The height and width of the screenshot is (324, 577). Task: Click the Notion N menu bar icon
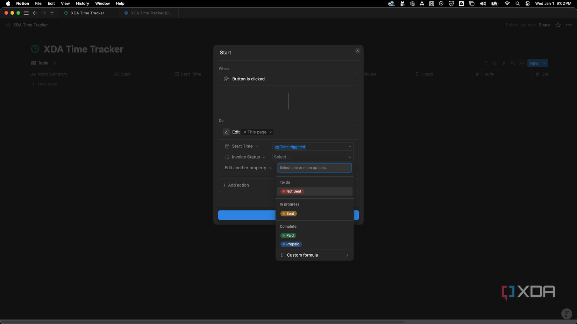tap(432, 3)
